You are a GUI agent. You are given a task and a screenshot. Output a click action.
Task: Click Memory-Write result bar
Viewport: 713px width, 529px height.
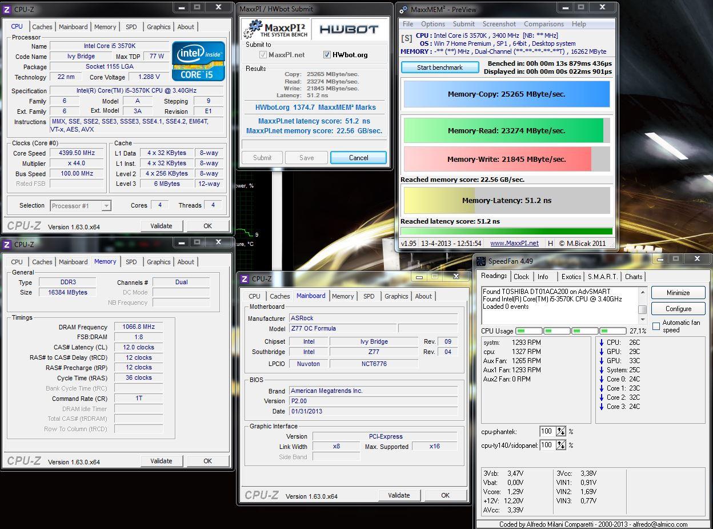pyautogui.click(x=507, y=159)
